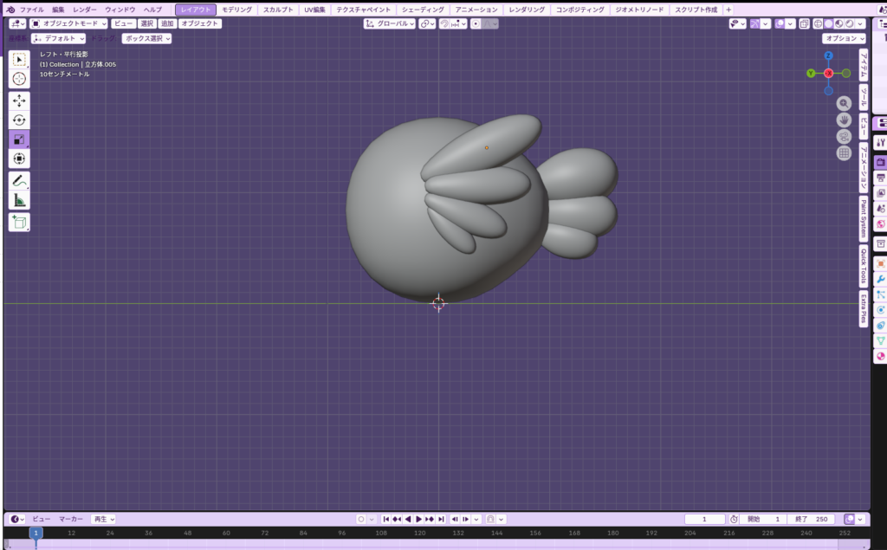Click the マーカー timeline menu button
Screen dimensions: 887x550
(71, 519)
